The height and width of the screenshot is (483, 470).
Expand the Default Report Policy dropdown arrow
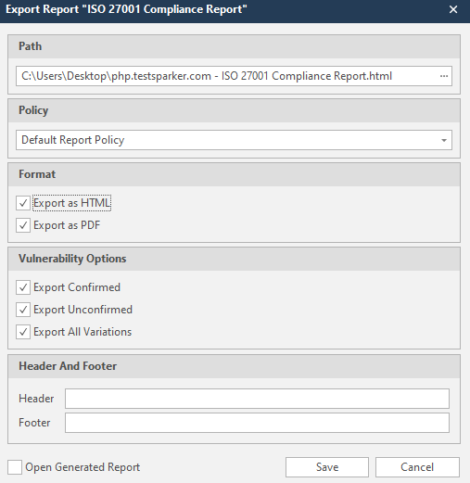(x=444, y=140)
